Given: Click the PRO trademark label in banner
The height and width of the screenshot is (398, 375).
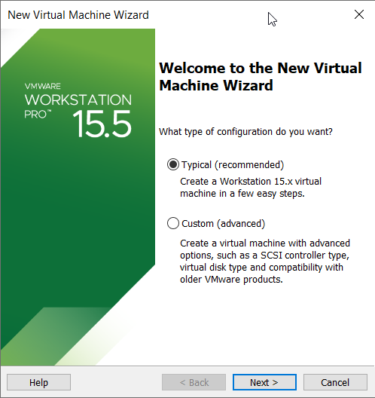Looking at the screenshot, I should point(38,115).
